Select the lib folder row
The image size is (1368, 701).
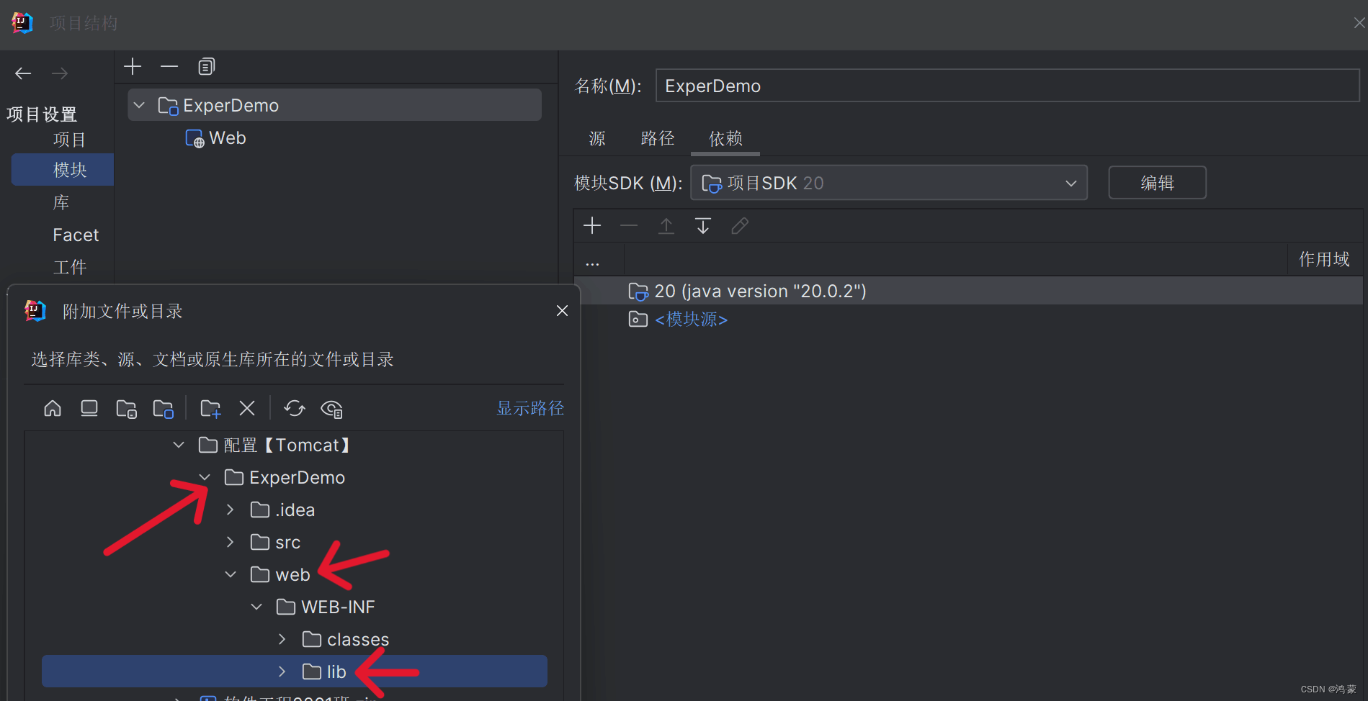pos(295,671)
